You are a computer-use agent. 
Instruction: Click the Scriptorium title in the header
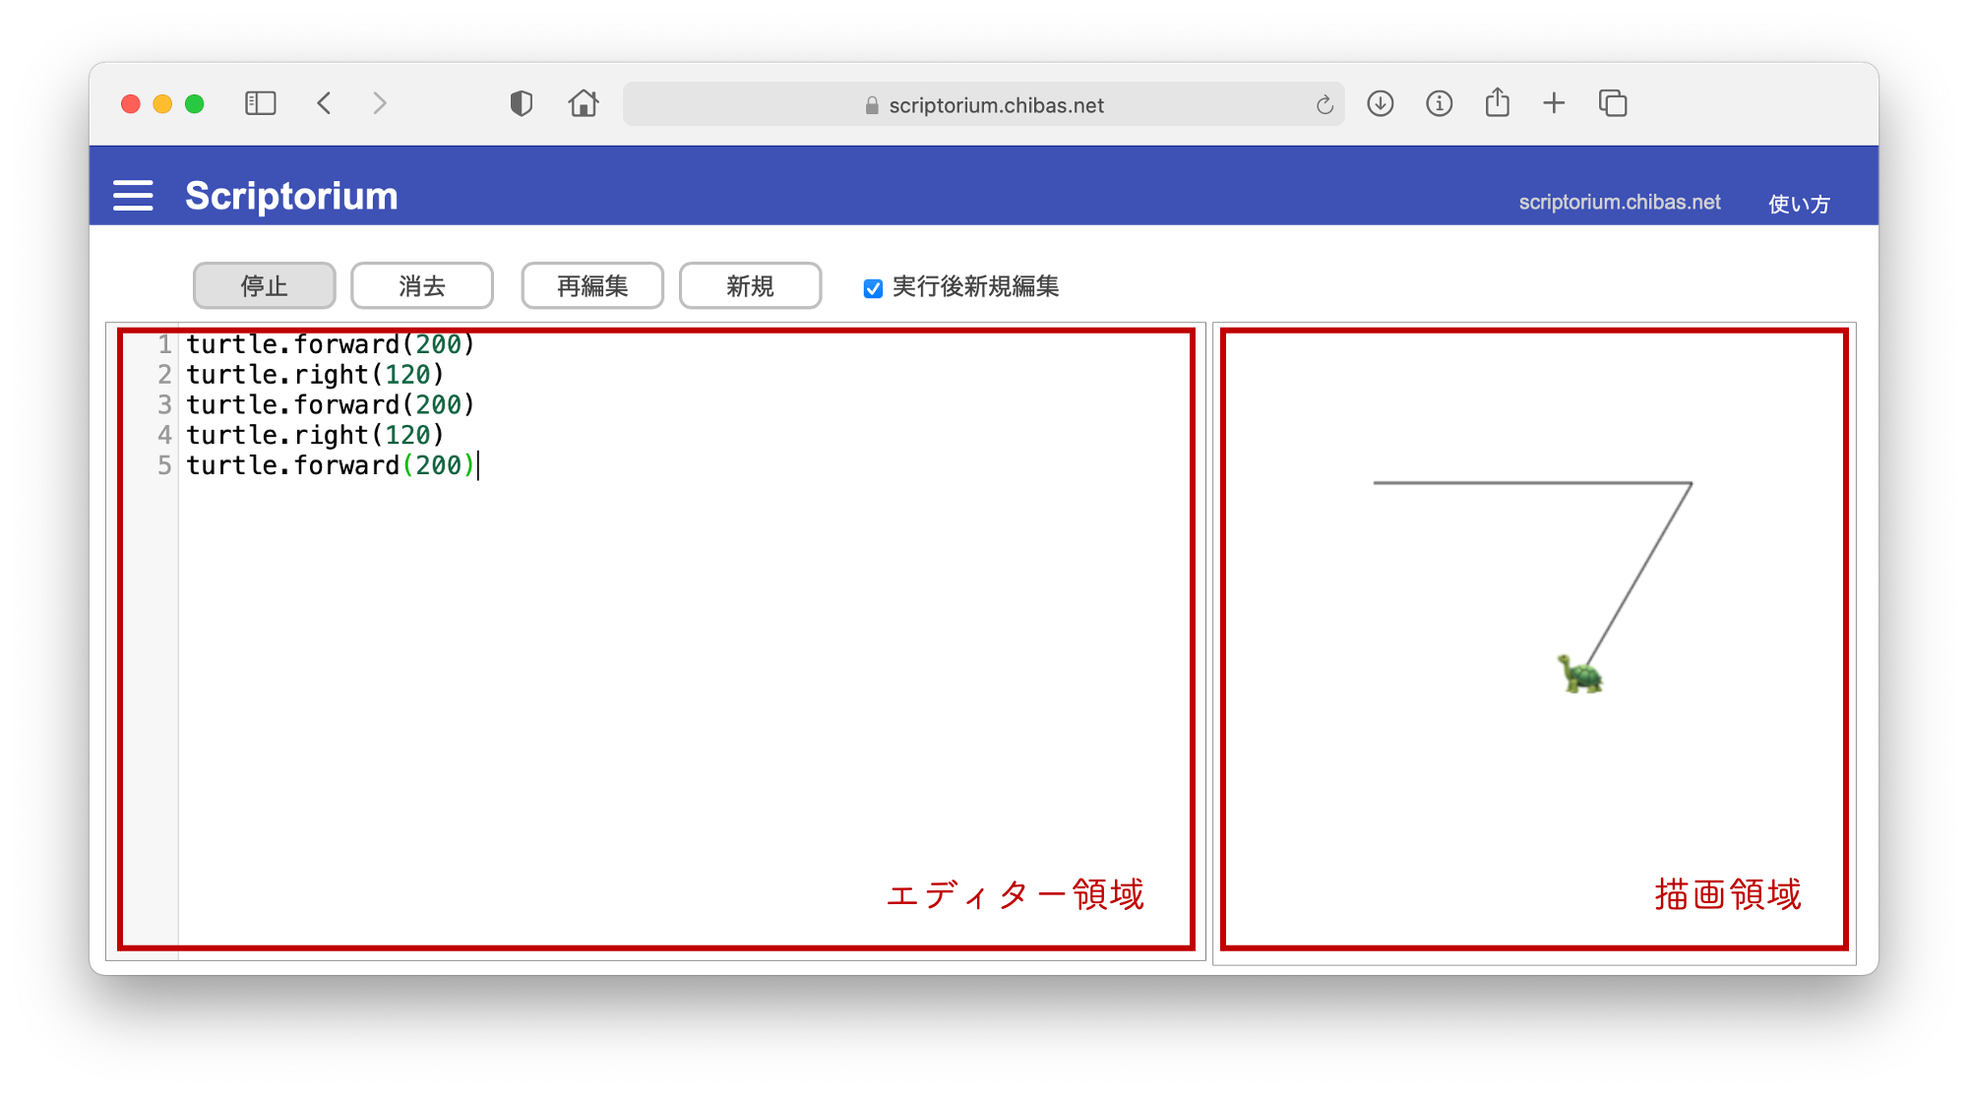pos(291,196)
